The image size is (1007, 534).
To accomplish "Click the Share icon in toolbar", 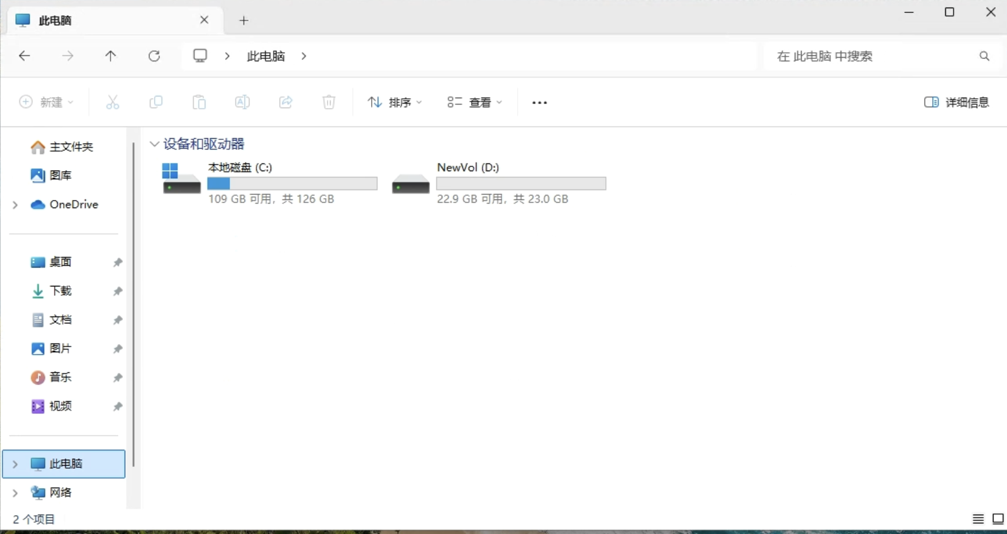I will [286, 102].
